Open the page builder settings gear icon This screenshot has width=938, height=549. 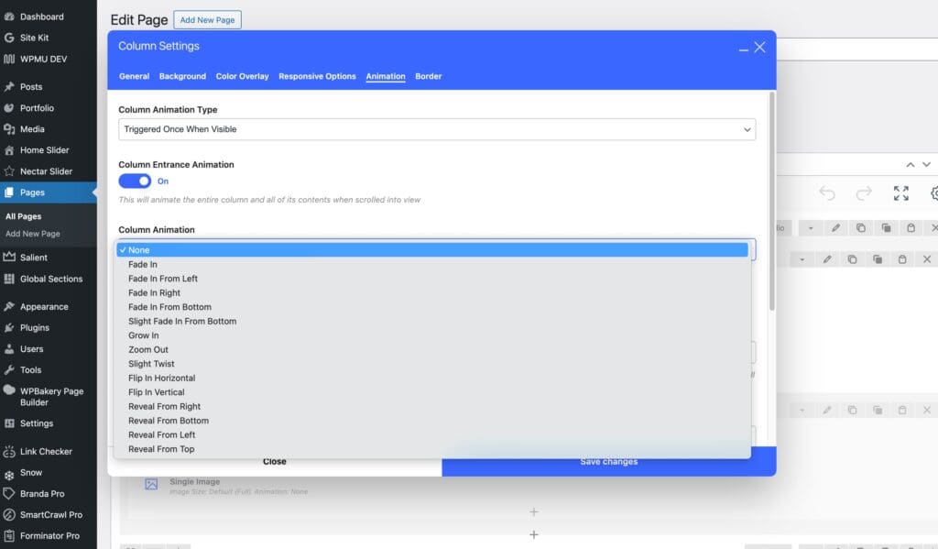pyautogui.click(x=933, y=193)
